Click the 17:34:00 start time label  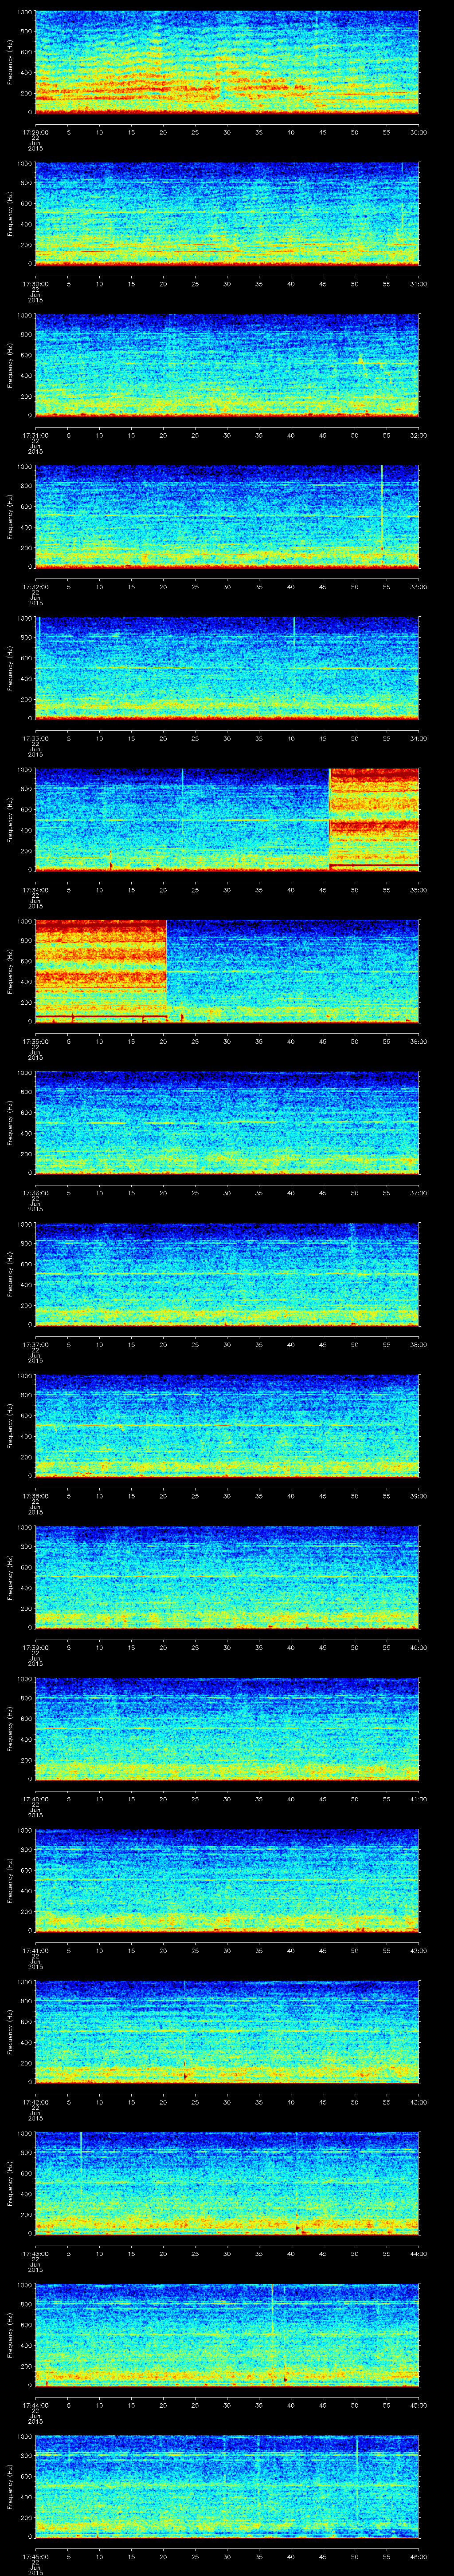[x=35, y=890]
